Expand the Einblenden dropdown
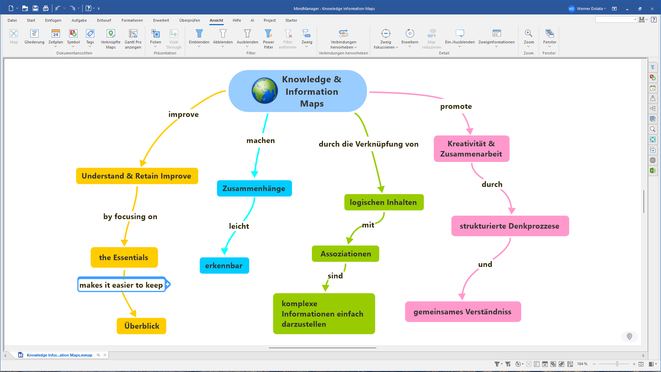The height and width of the screenshot is (372, 661). [199, 46]
